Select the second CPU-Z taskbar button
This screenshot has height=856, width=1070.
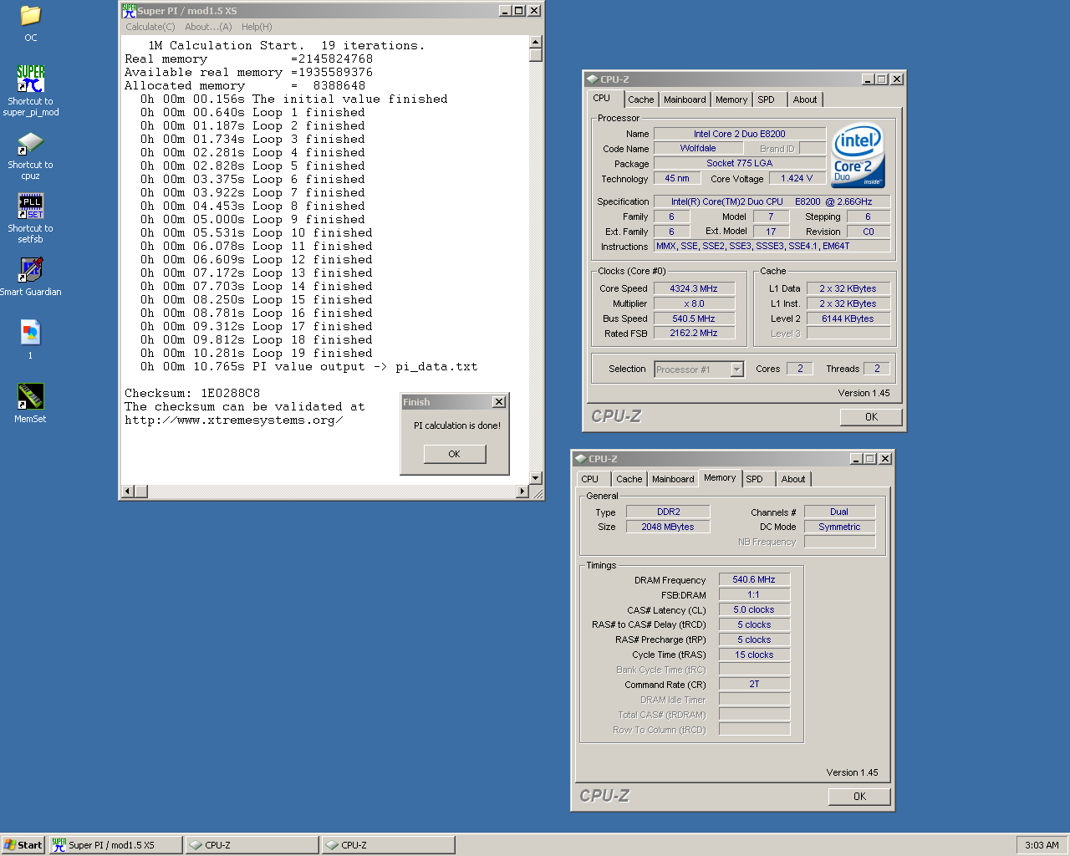[x=388, y=845]
